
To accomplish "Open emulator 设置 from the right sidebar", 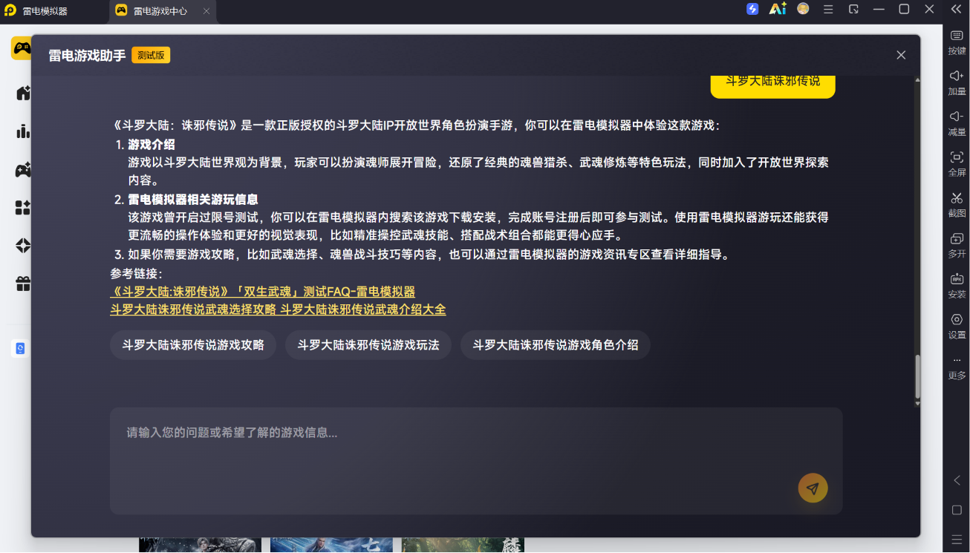I will (x=957, y=327).
